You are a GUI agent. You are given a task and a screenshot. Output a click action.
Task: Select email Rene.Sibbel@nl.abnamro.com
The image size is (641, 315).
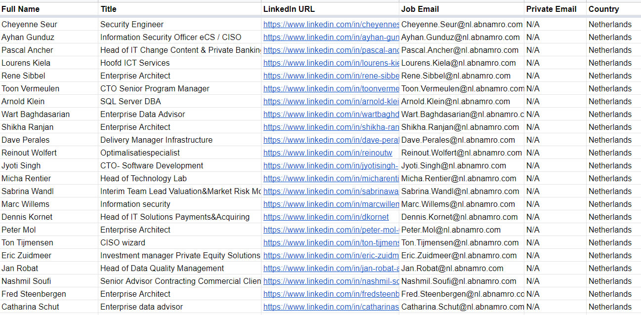(x=462, y=76)
